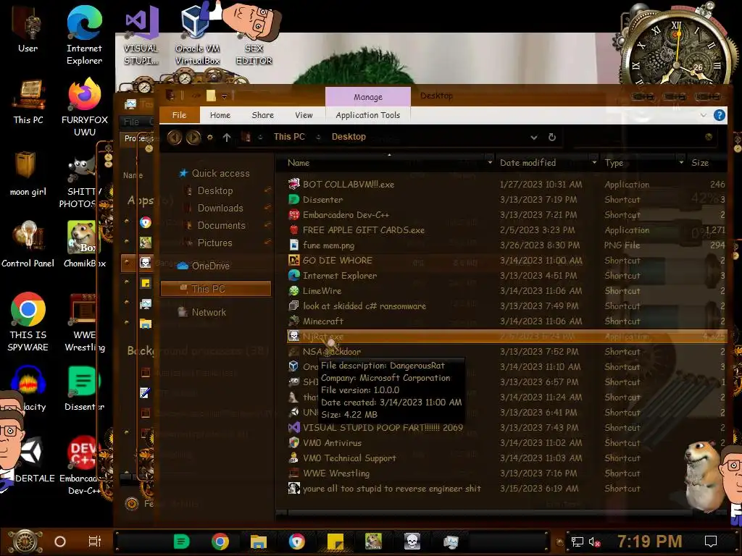Open Documents in navigation pane
The width and height of the screenshot is (742, 556).
pos(221,226)
